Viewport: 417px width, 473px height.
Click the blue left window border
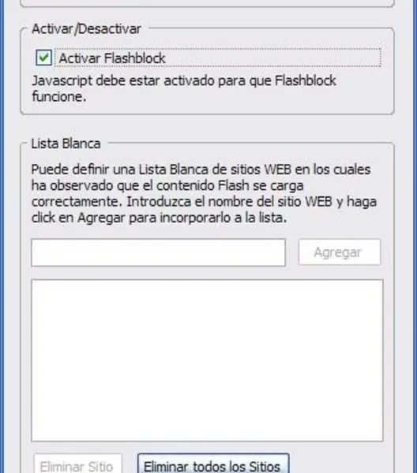coord(2,236)
